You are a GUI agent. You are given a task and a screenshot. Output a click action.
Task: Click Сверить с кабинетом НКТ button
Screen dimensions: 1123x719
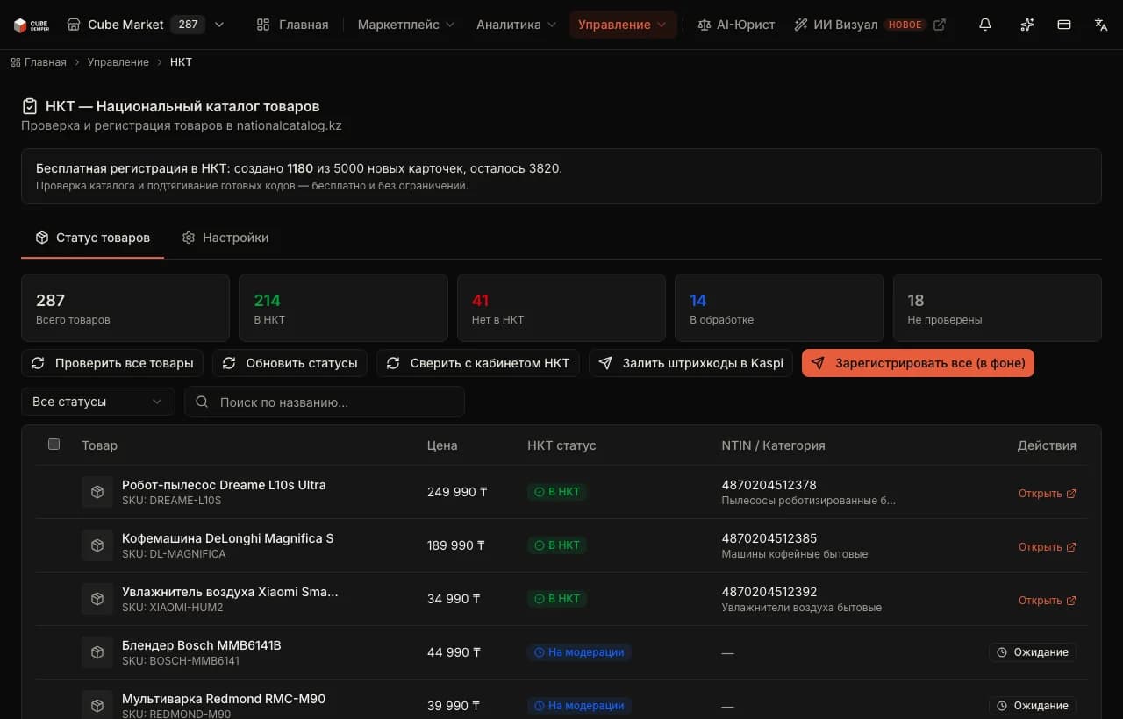pyautogui.click(x=478, y=363)
